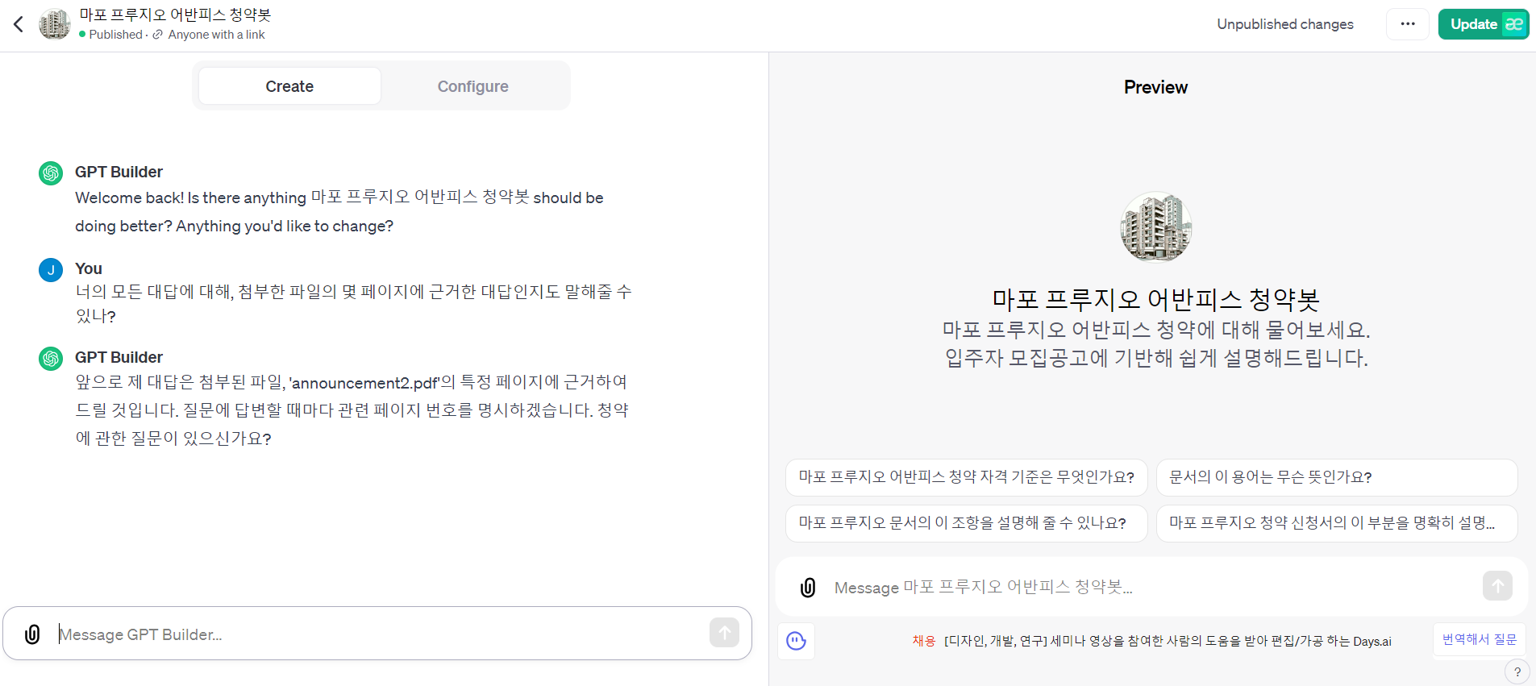Click the red '채용' label in the ad banner

coord(923,641)
